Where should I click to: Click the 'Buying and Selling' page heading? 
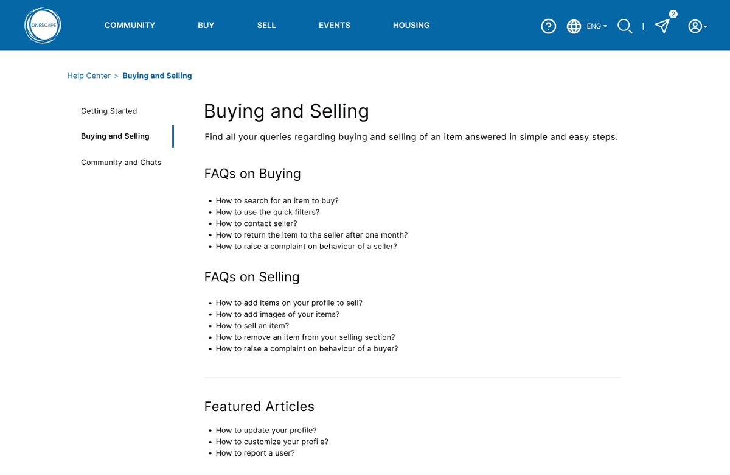287,111
